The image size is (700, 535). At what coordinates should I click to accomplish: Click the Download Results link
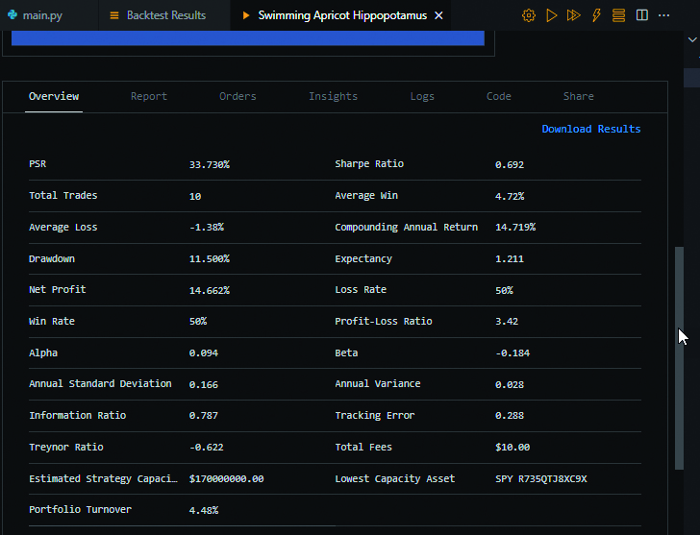click(x=591, y=129)
